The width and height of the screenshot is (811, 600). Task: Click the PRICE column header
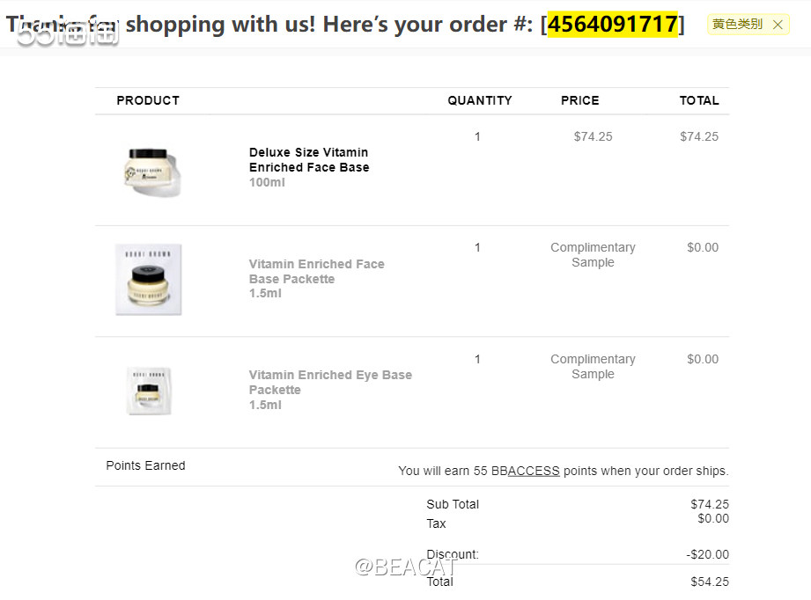pos(579,100)
